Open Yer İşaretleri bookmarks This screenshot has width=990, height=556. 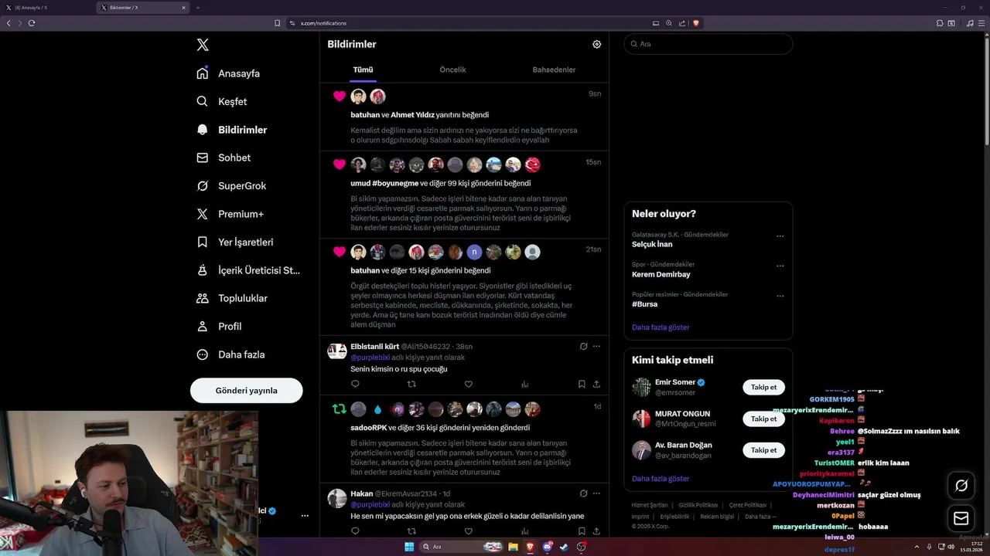tap(235, 242)
